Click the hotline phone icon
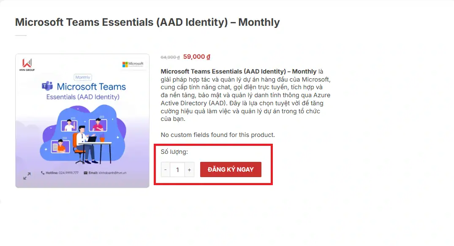This screenshot has width=454, height=246. pyautogui.click(x=43, y=173)
